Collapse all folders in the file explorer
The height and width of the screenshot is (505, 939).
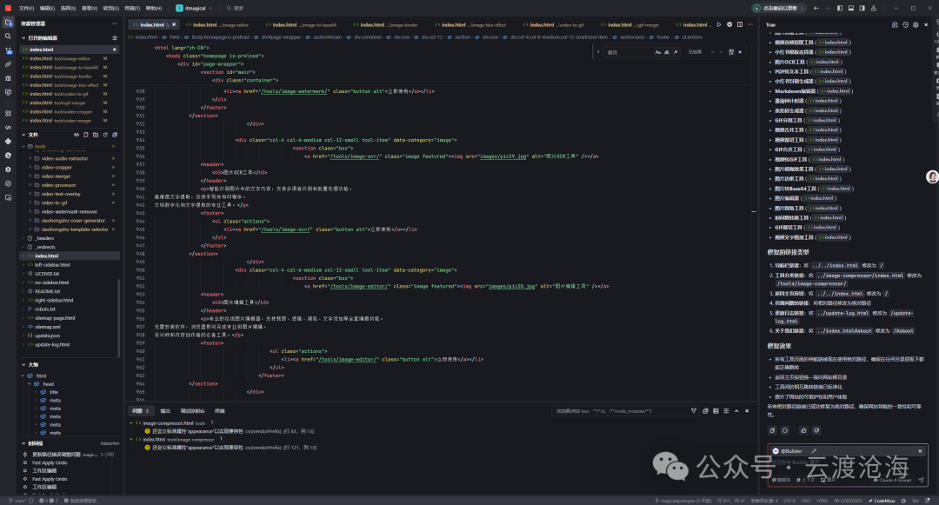[x=115, y=135]
